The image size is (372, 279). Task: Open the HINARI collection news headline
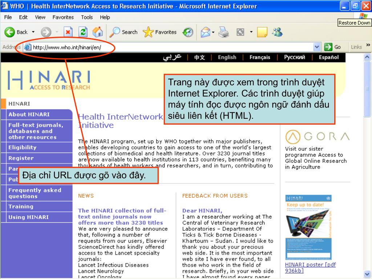point(122,217)
